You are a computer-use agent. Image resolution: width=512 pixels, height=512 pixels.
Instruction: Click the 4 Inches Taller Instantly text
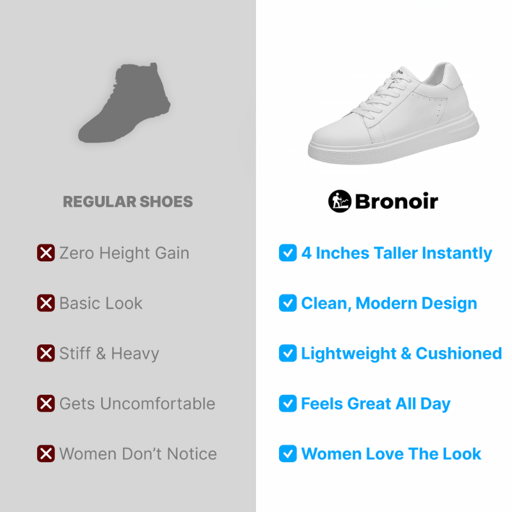pyautogui.click(x=396, y=253)
